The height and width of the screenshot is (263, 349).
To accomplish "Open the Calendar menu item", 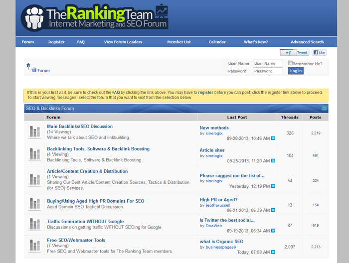I will pyautogui.click(x=217, y=42).
